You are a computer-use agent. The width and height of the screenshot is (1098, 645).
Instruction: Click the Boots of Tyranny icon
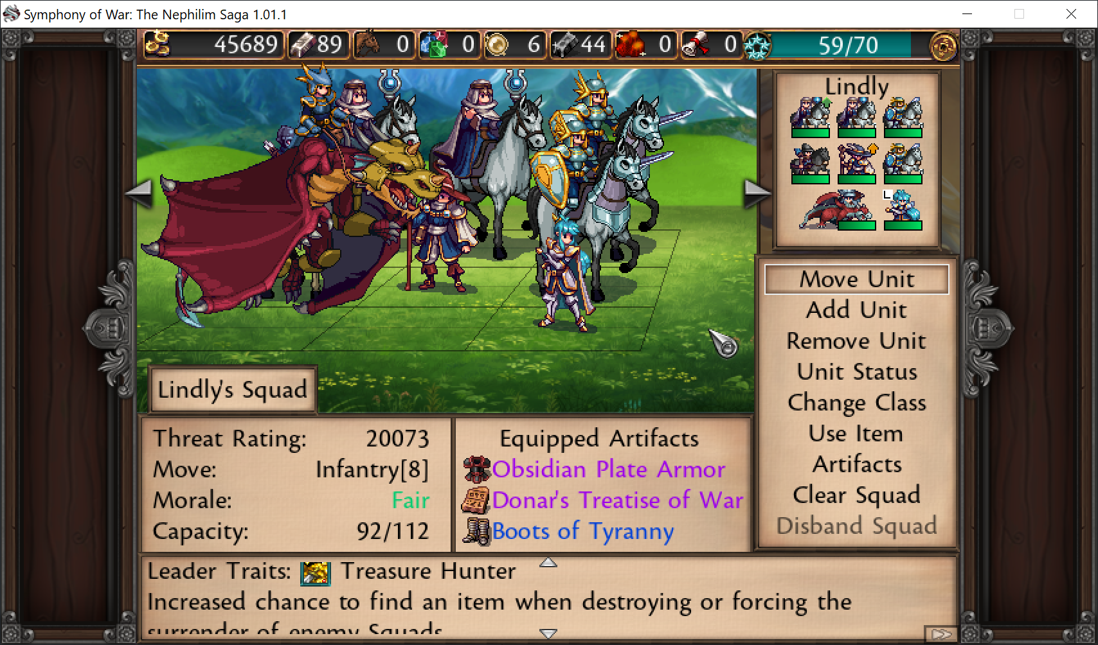tap(476, 532)
